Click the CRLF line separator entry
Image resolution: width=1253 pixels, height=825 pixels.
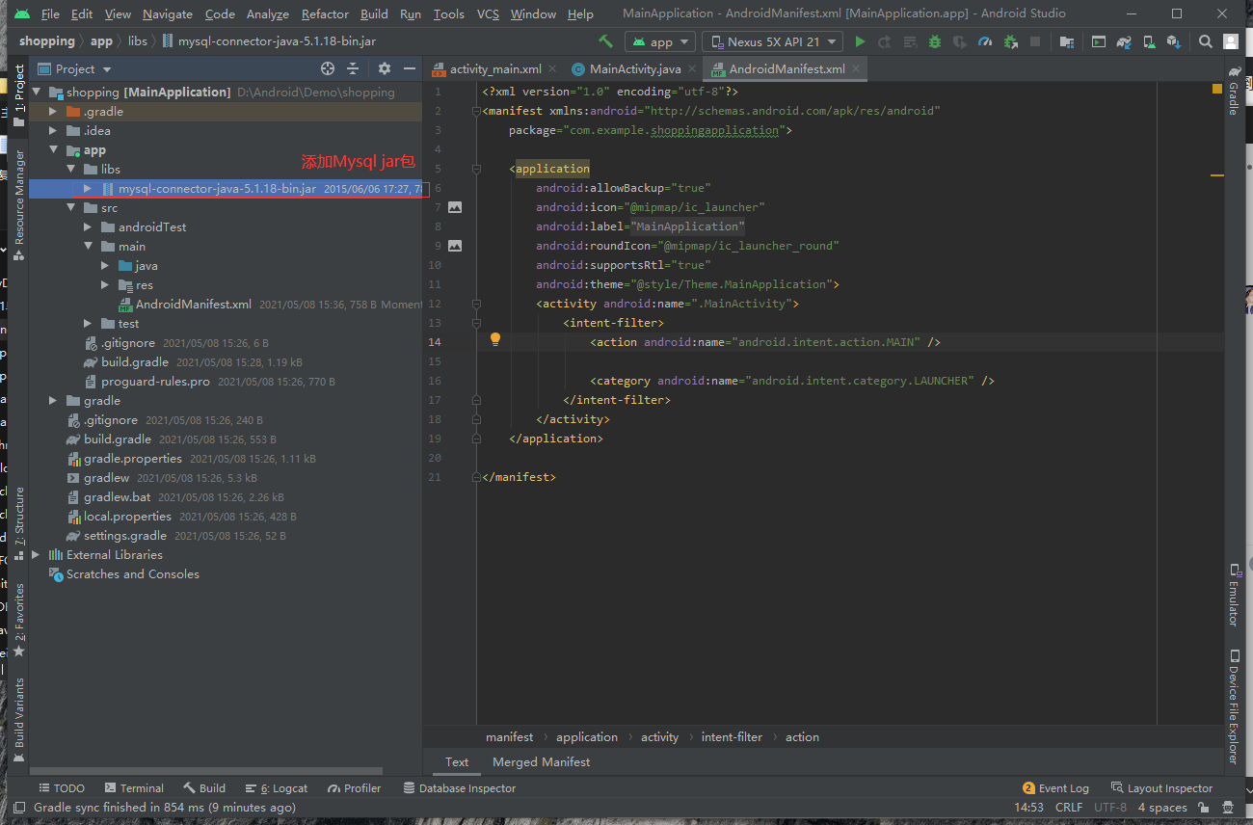pos(1069,808)
